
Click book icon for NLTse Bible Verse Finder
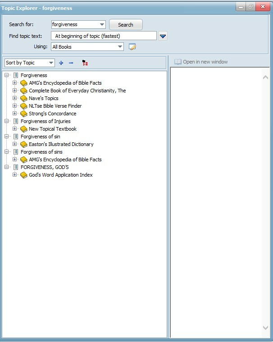click(23, 106)
